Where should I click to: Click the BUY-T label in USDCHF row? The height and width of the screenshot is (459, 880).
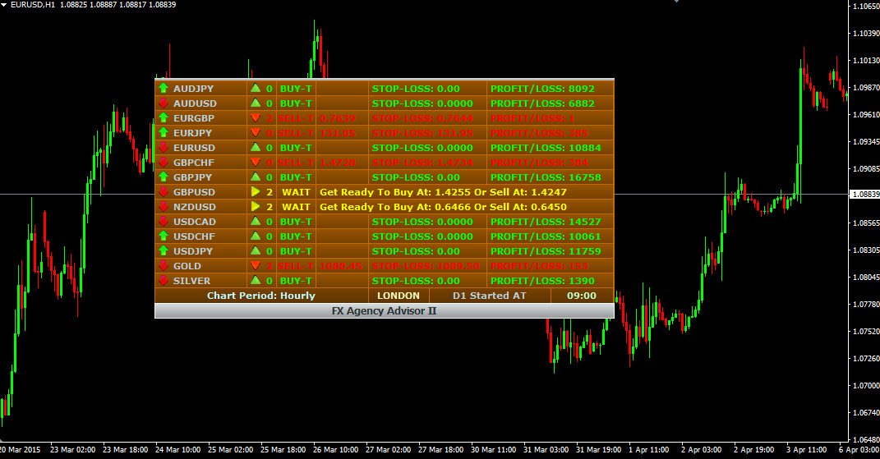296,236
